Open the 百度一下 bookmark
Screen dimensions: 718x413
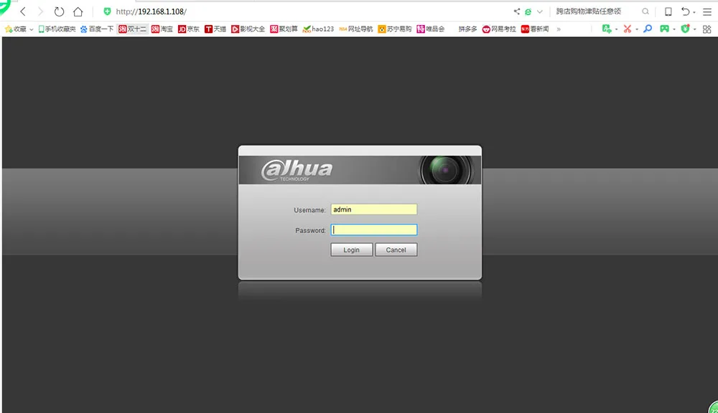pos(97,29)
